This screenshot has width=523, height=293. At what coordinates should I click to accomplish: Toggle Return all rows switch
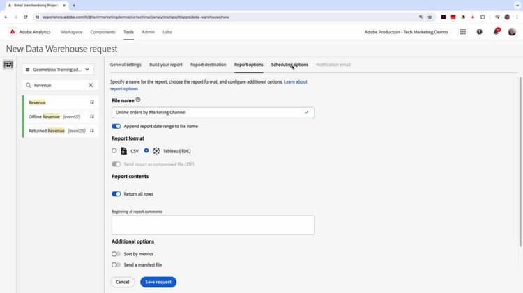[x=116, y=194]
